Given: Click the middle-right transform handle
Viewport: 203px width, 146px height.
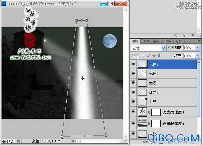Looking at the screenshot, I should (x=96, y=78).
